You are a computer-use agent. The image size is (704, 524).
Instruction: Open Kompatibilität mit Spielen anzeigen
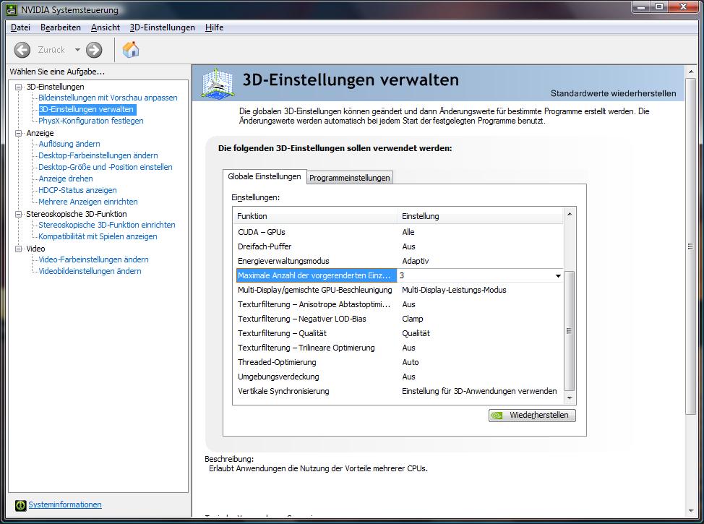[98, 236]
